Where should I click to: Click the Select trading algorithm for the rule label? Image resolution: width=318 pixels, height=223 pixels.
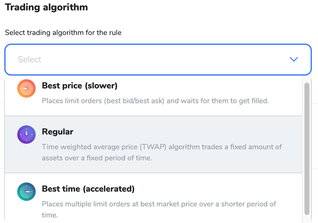tap(63, 33)
